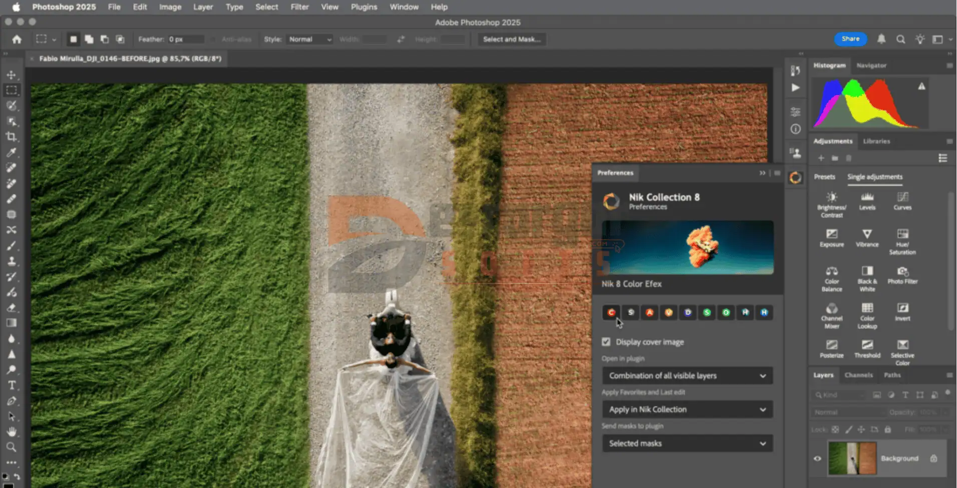Uncheck Display cover image checkbox
The image size is (957, 488).
click(x=606, y=342)
